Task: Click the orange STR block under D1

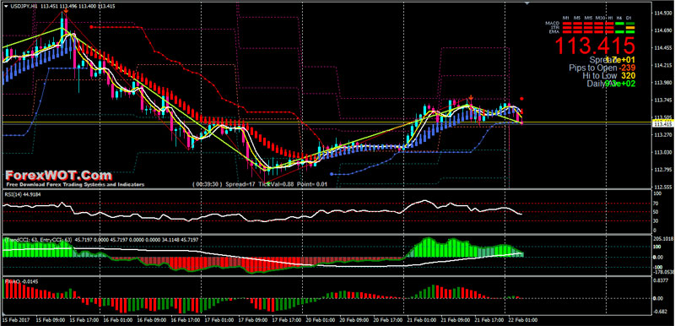Action: (630, 28)
